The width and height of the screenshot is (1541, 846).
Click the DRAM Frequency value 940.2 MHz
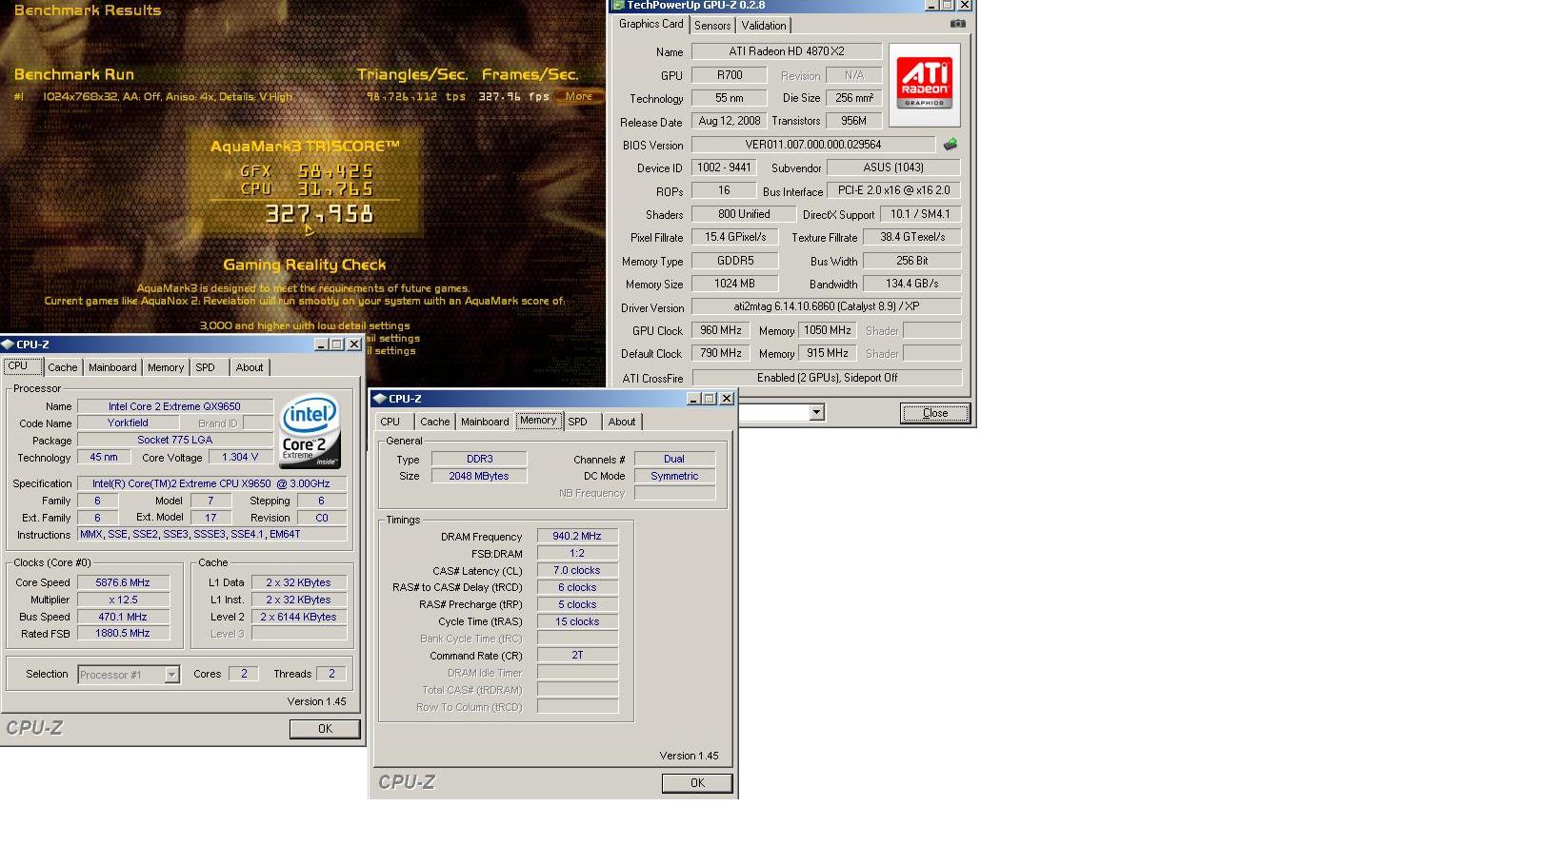point(577,536)
